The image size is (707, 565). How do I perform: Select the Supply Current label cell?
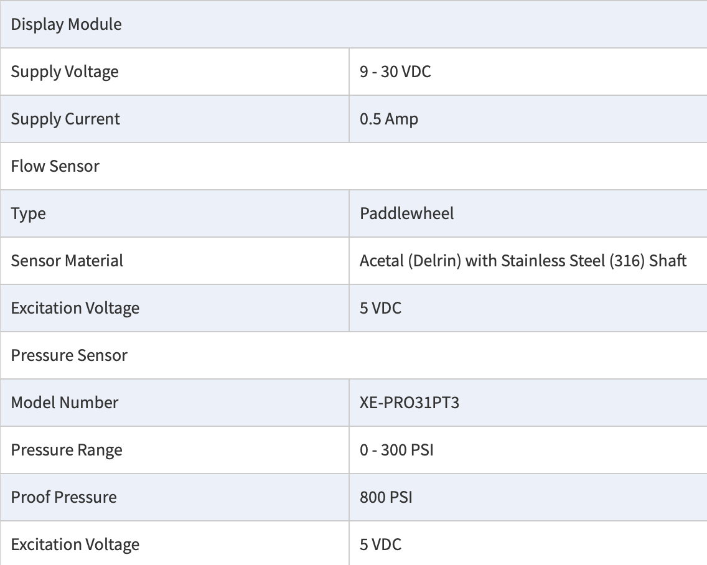[x=65, y=119]
